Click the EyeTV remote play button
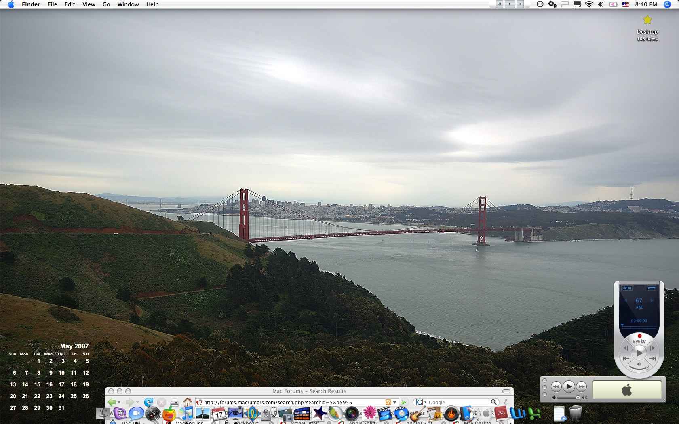 (x=639, y=353)
